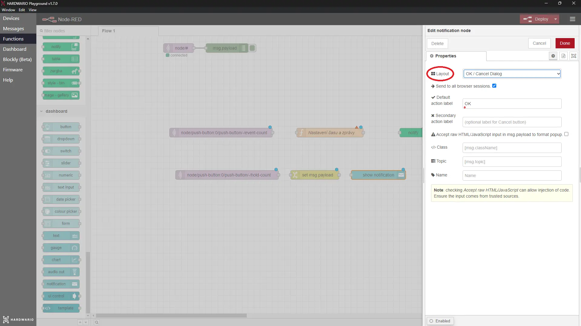Click the Topic input field
581x326 pixels.
click(512, 162)
